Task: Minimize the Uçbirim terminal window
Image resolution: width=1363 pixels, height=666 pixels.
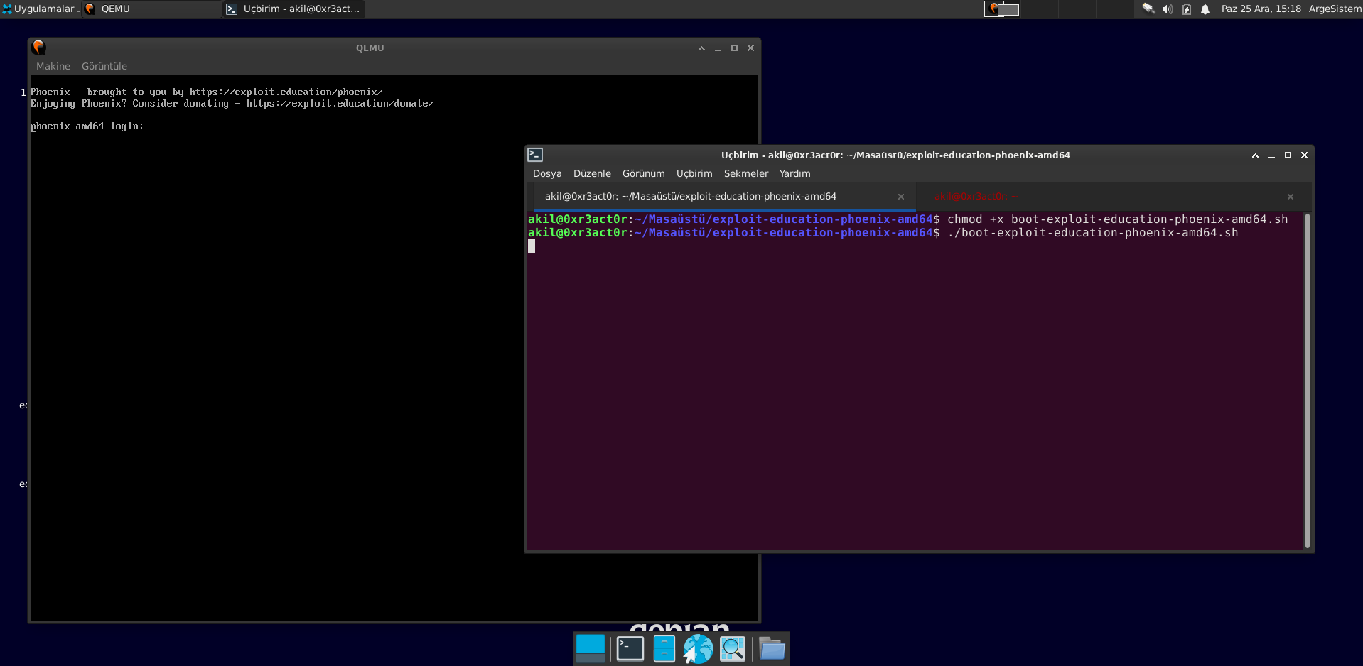Action: (1271, 155)
